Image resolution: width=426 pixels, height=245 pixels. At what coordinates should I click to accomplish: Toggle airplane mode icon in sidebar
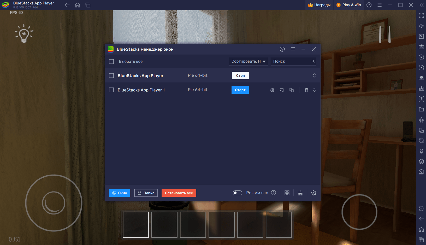(421, 120)
